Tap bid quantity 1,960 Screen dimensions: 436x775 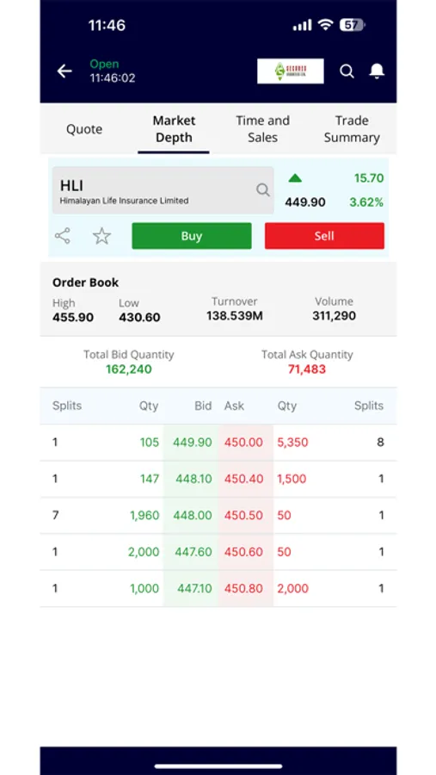(x=144, y=516)
